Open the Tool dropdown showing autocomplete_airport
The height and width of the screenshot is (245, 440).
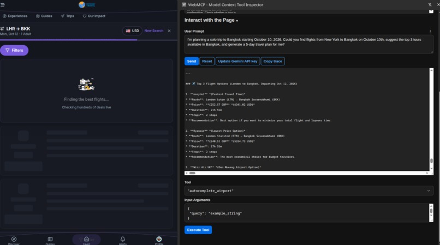point(308,191)
